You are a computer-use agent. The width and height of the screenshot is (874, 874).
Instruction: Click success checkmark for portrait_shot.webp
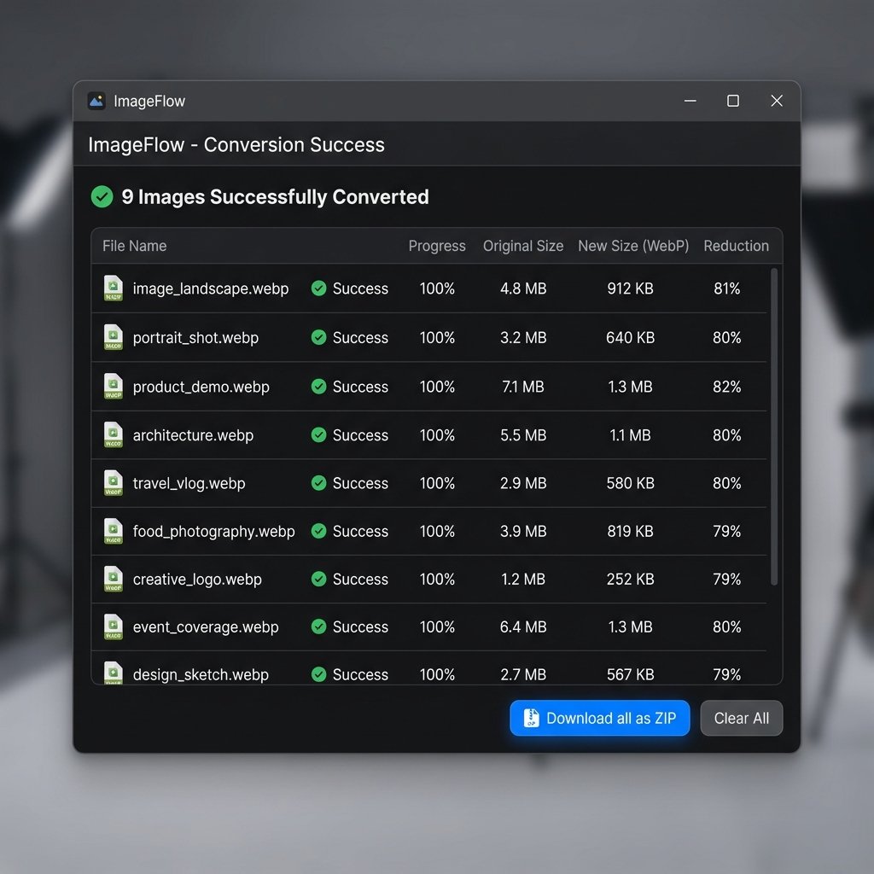(319, 337)
